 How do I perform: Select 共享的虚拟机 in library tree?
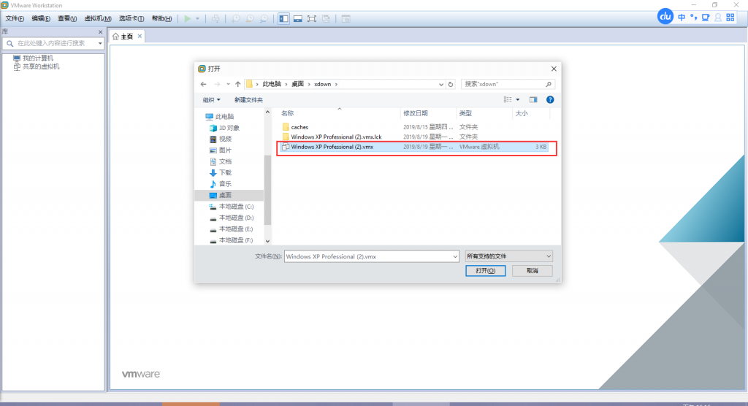click(x=41, y=66)
